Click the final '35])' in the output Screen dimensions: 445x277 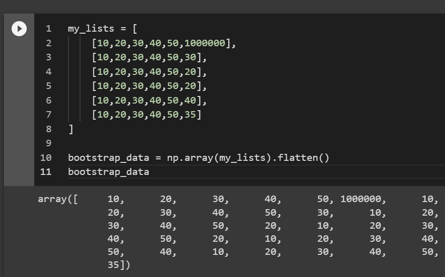(x=118, y=265)
